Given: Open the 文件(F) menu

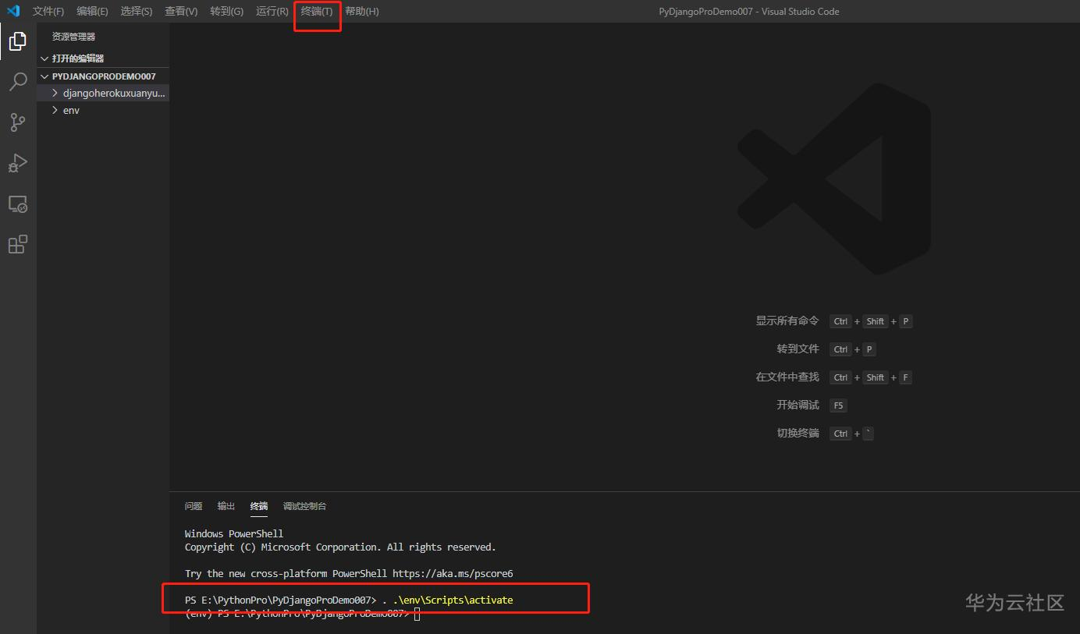Looking at the screenshot, I should 48,12.
